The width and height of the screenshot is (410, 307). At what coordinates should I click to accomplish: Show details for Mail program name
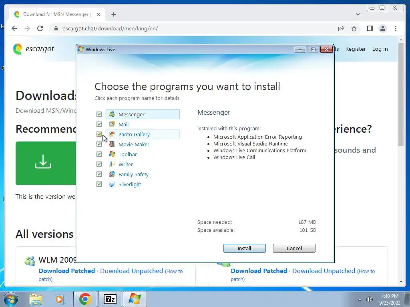[x=123, y=125]
